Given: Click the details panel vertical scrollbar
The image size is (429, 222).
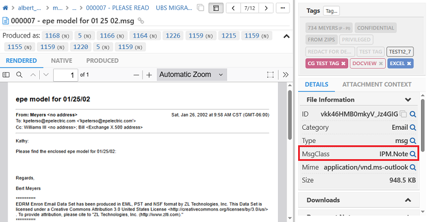Looking at the screenshot, I should [x=423, y=125].
